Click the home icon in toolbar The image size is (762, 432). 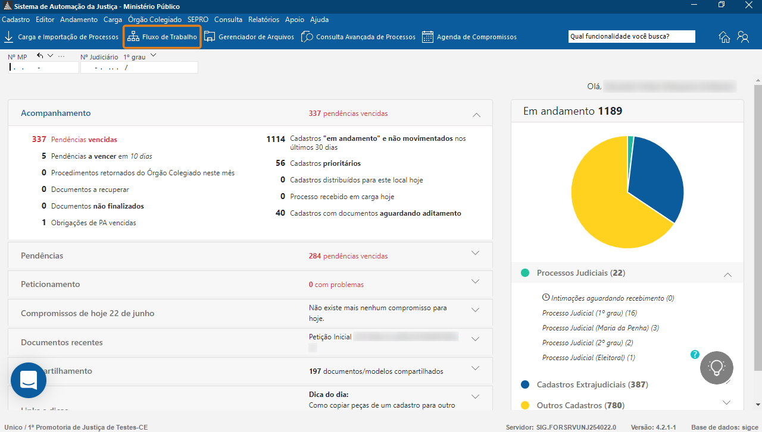tap(724, 37)
